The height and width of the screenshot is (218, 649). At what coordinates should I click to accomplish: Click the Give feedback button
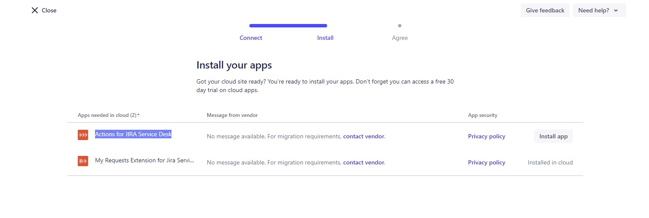[x=545, y=10]
